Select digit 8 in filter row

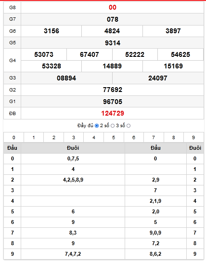(x=174, y=138)
